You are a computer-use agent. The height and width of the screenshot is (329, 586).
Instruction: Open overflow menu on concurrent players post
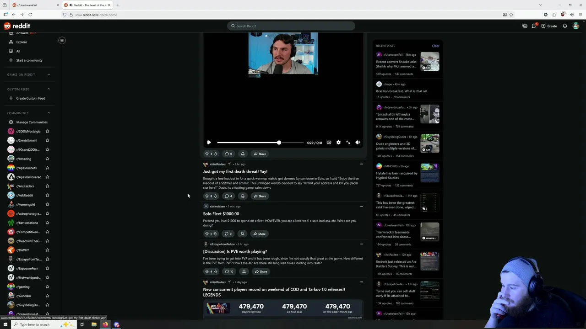361,282
